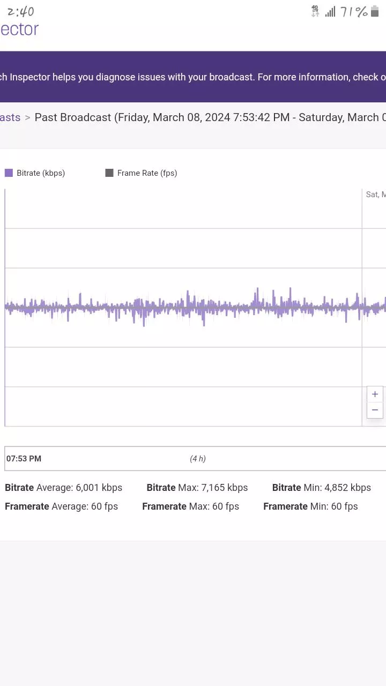The image size is (386, 686).
Task: Click the zoom-out minus icon on the chart
Action: click(x=374, y=409)
